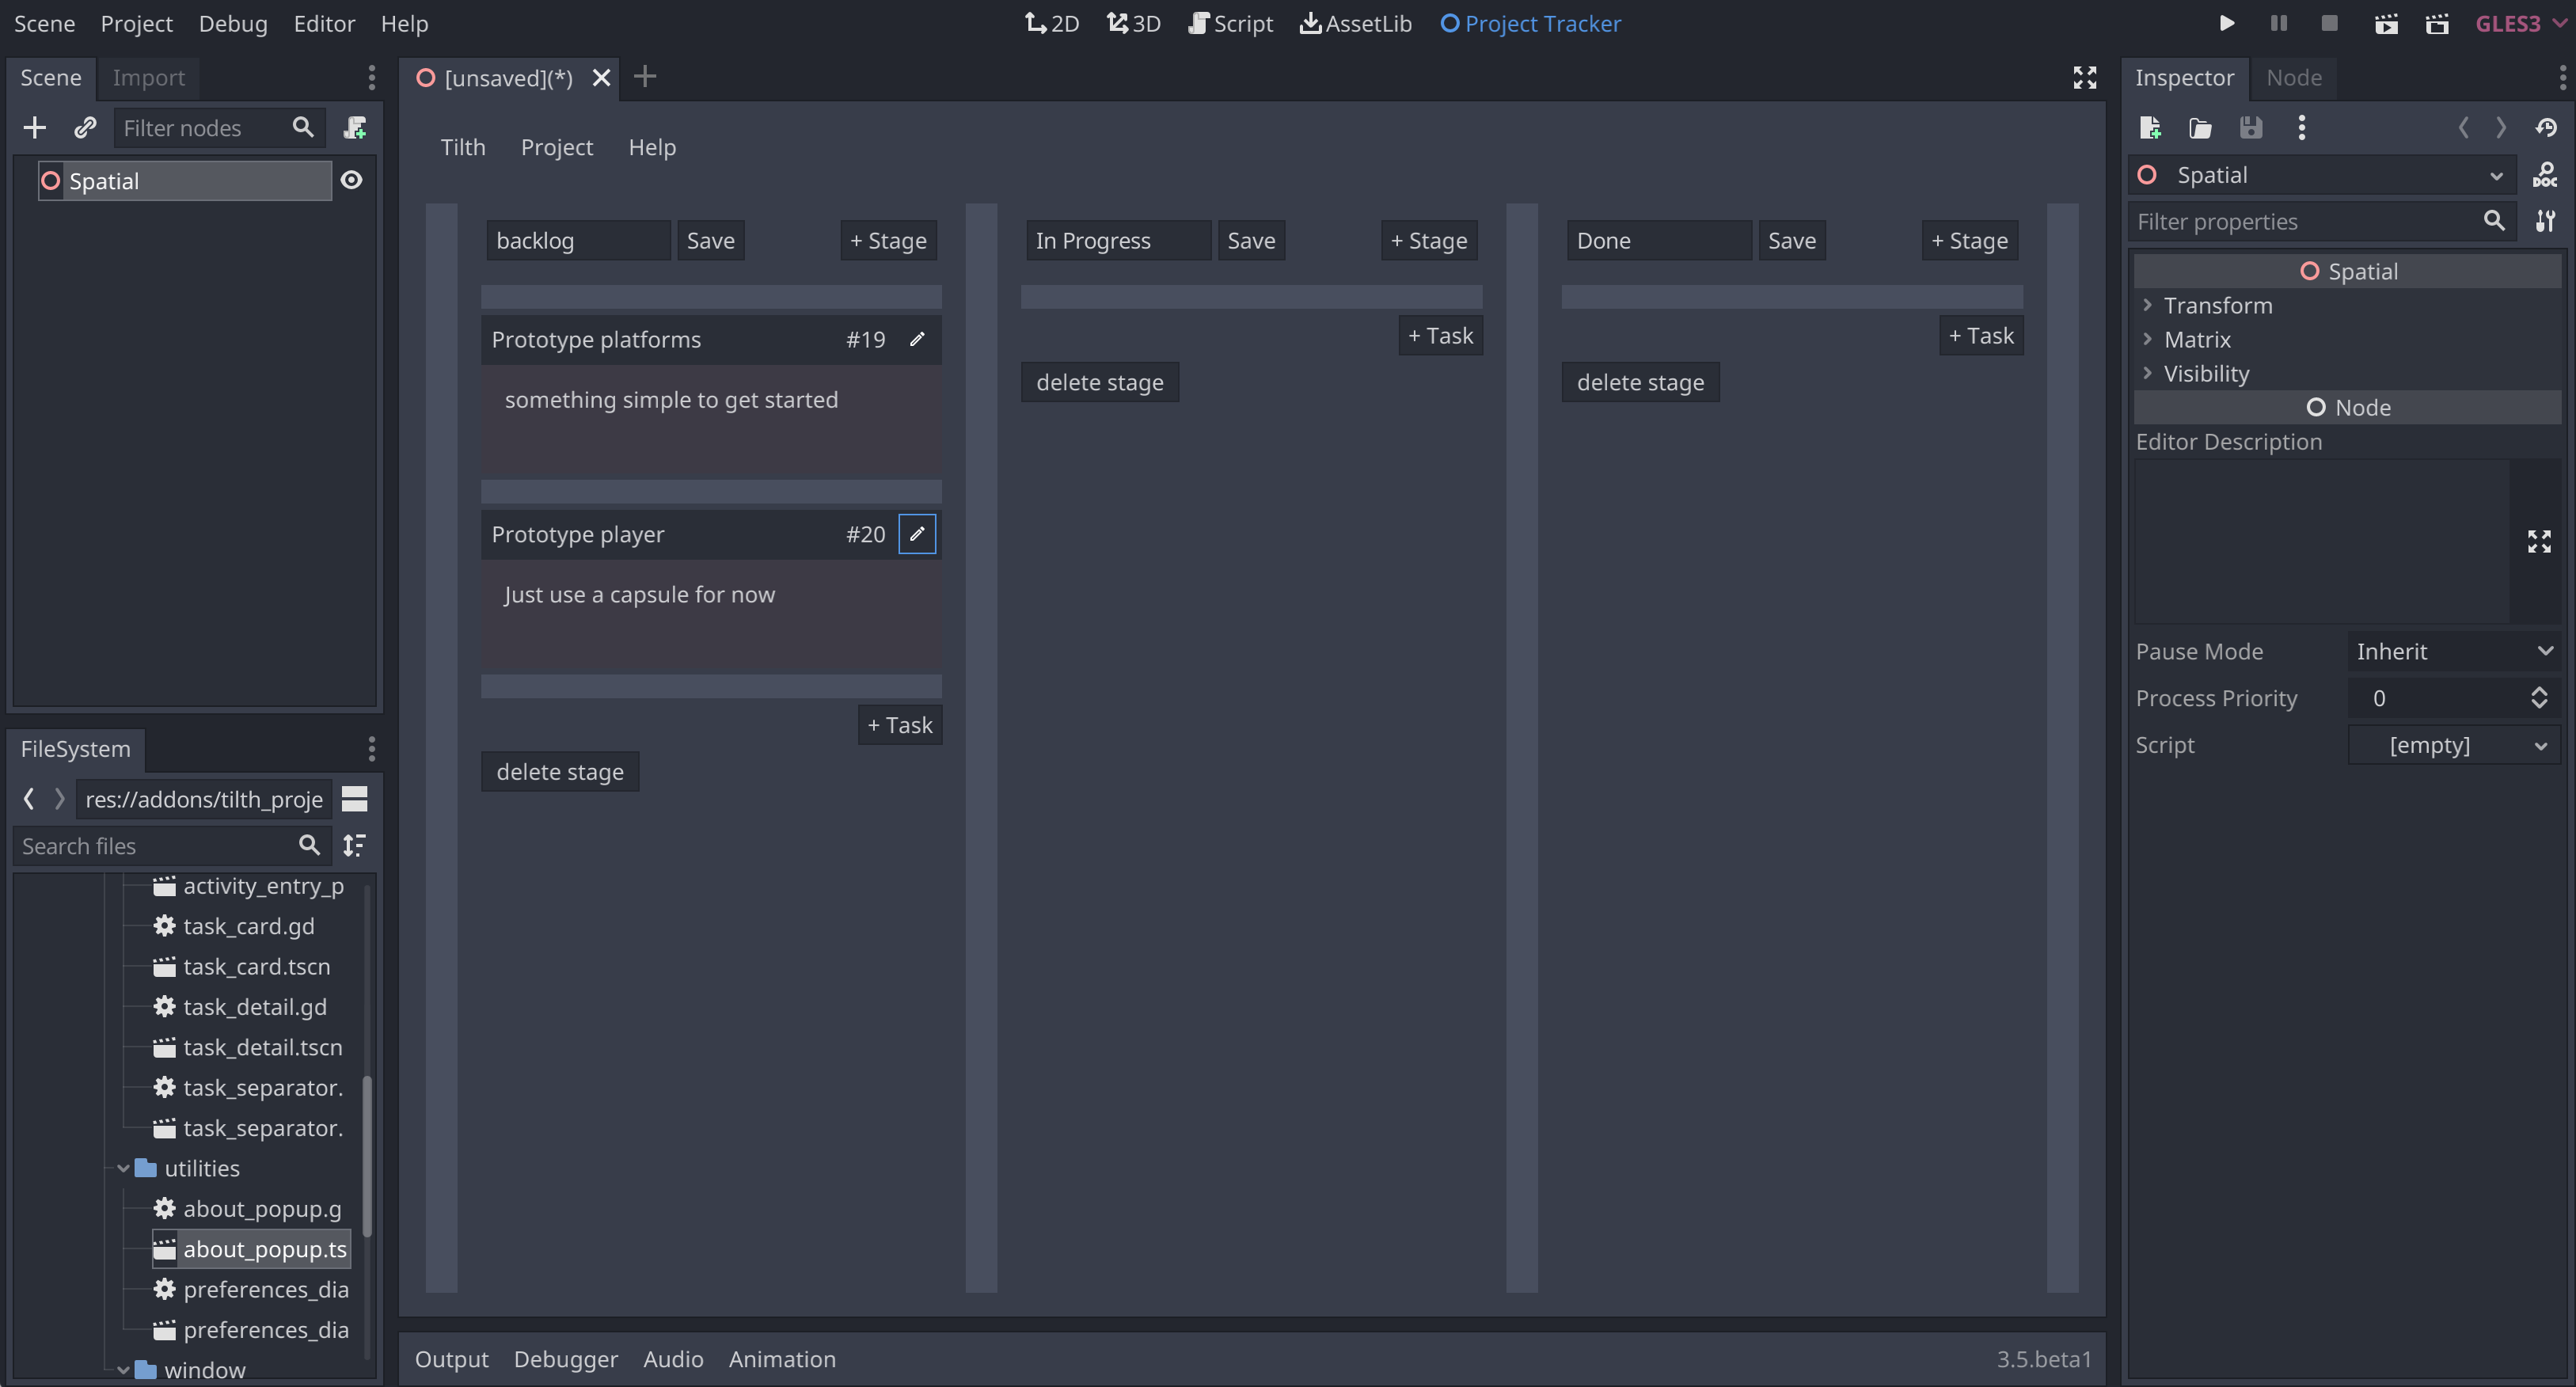Open the Debug menu
The height and width of the screenshot is (1387, 2576).
(232, 24)
